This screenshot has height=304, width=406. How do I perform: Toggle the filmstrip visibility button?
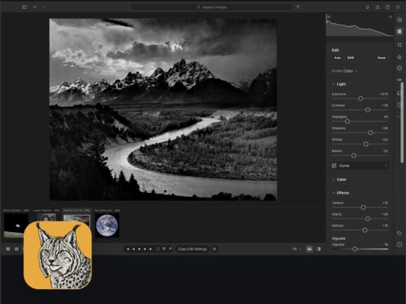(310, 249)
